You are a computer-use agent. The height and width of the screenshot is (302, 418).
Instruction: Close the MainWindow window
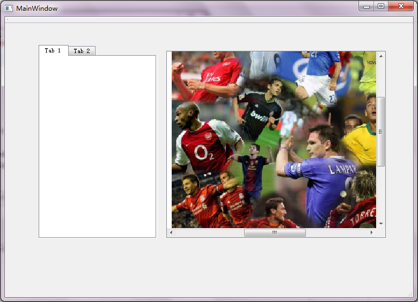click(x=401, y=6)
